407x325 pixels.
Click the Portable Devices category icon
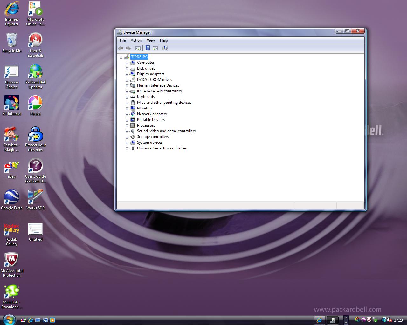(133, 120)
